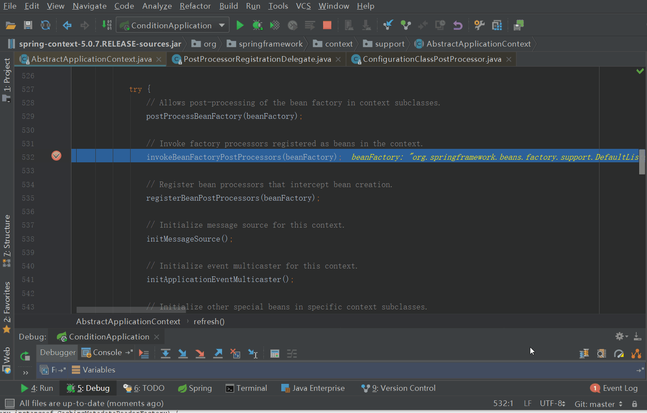Open the Event Log
This screenshot has width=647, height=413.
click(x=614, y=388)
